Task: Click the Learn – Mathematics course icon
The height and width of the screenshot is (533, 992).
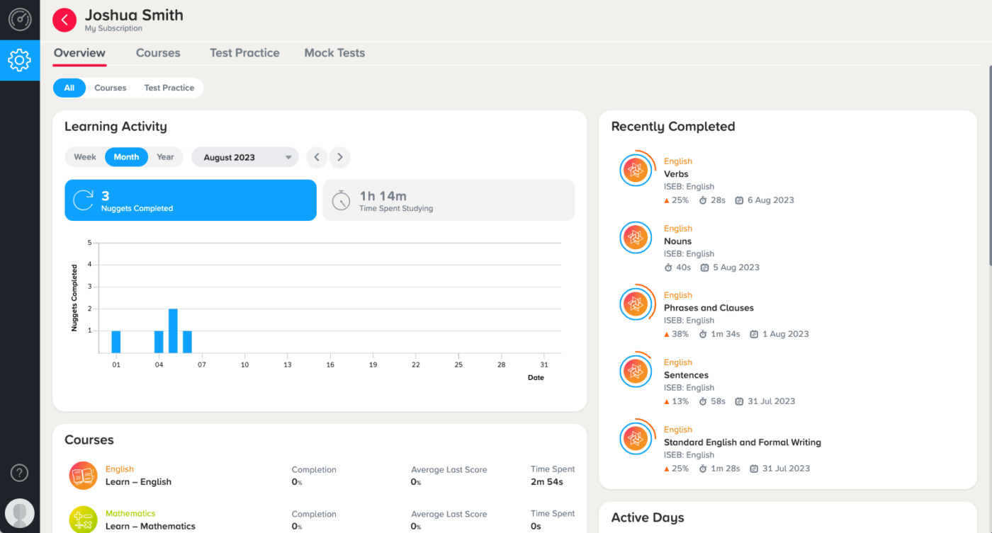Action: [83, 520]
